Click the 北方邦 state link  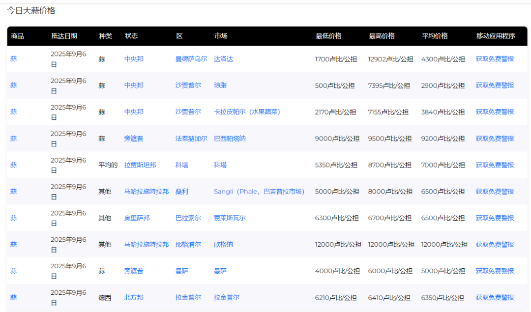134,298
